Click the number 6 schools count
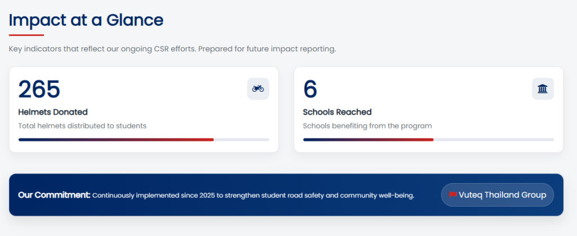Screen dimensions: 577x236 pyautogui.click(x=310, y=90)
